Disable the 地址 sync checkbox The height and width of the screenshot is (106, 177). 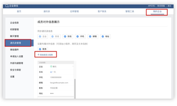coord(102,36)
